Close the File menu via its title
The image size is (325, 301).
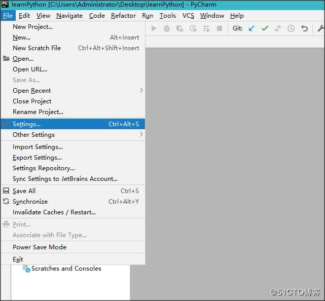(x=8, y=16)
